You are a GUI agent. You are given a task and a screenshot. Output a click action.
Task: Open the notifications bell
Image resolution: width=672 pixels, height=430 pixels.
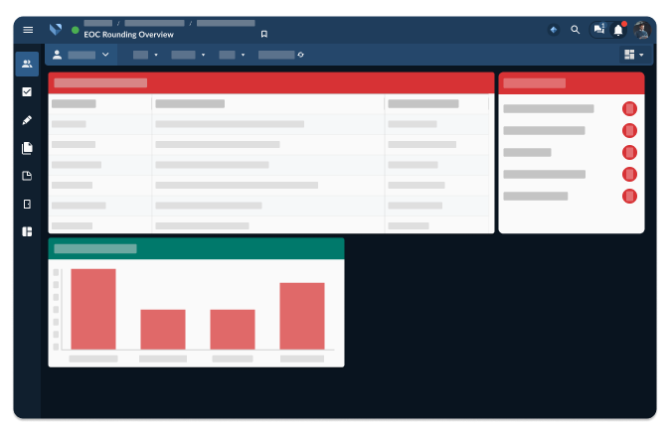[x=618, y=30]
